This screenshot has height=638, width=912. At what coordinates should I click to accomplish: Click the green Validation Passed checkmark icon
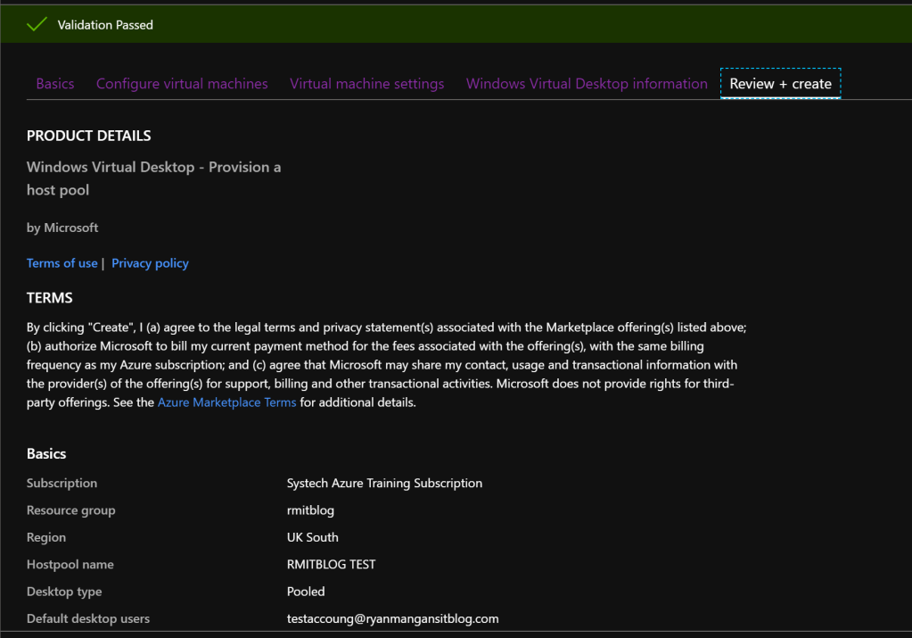(37, 24)
